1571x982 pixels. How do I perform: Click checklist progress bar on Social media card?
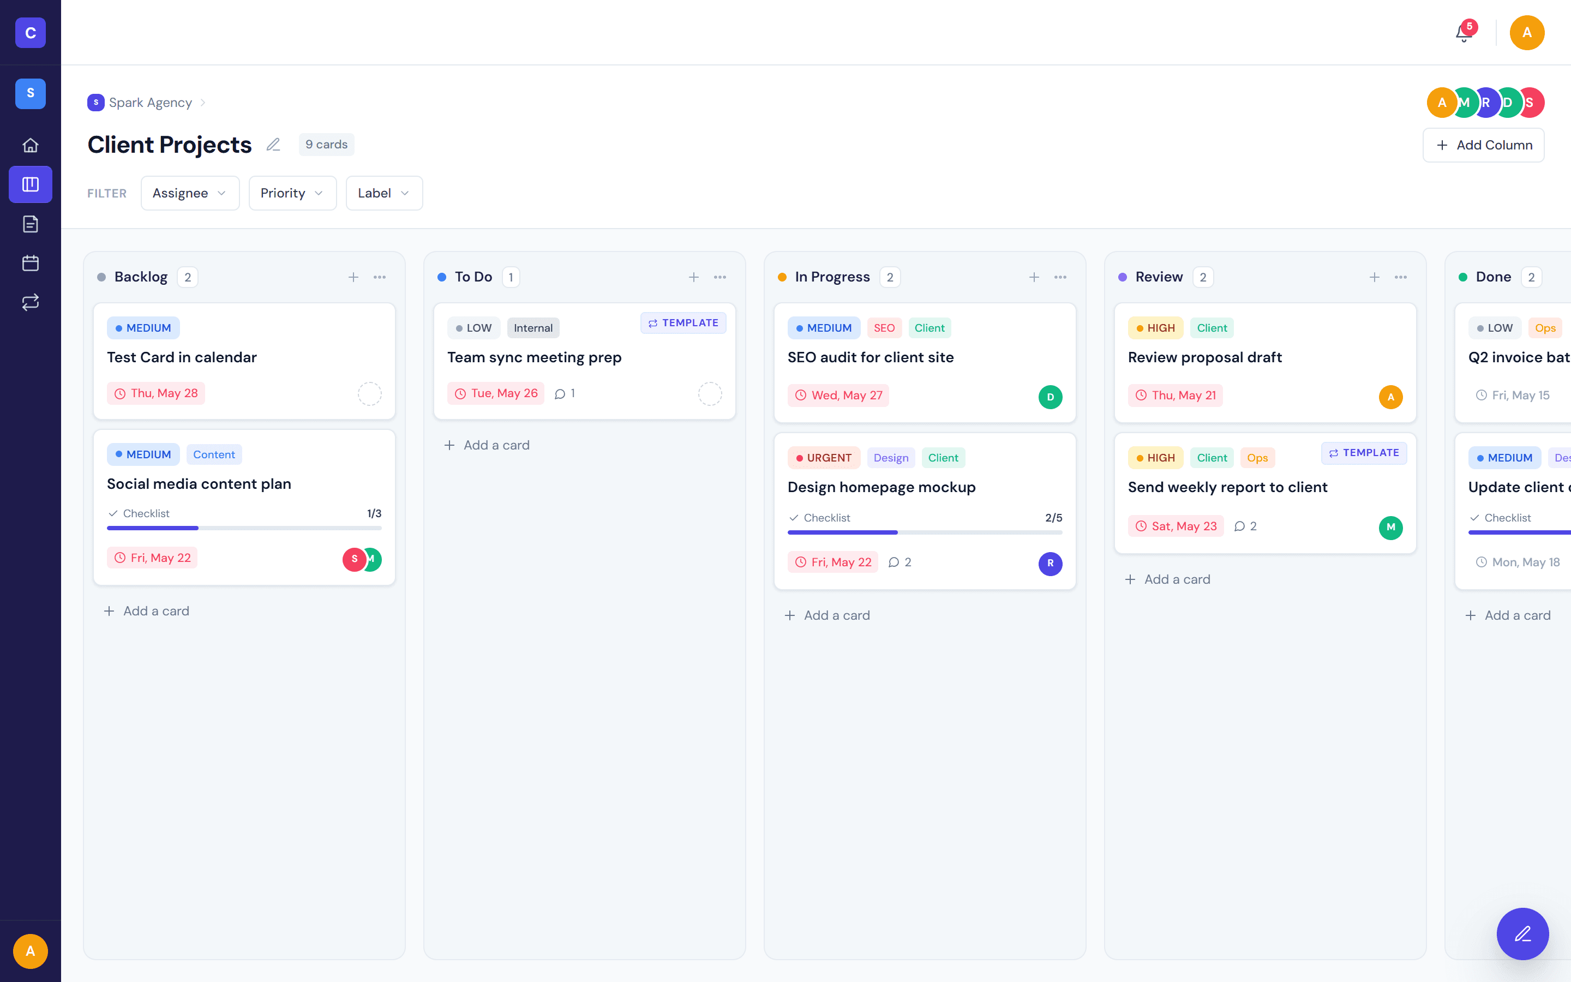click(244, 528)
